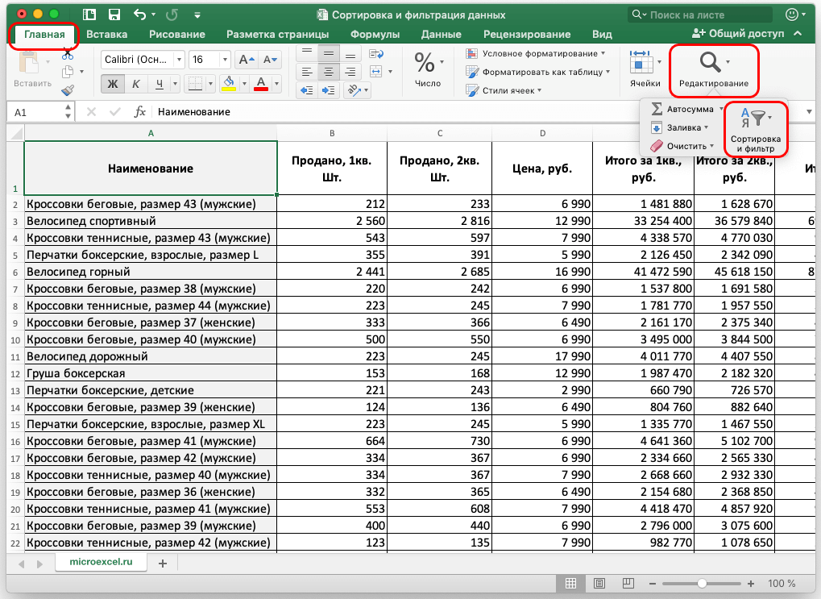821x599 pixels.
Task: Switch to the Данные ribbon tab
Action: click(441, 34)
